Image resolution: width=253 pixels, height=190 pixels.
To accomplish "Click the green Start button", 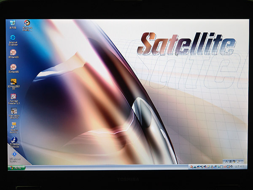I will [16, 168].
